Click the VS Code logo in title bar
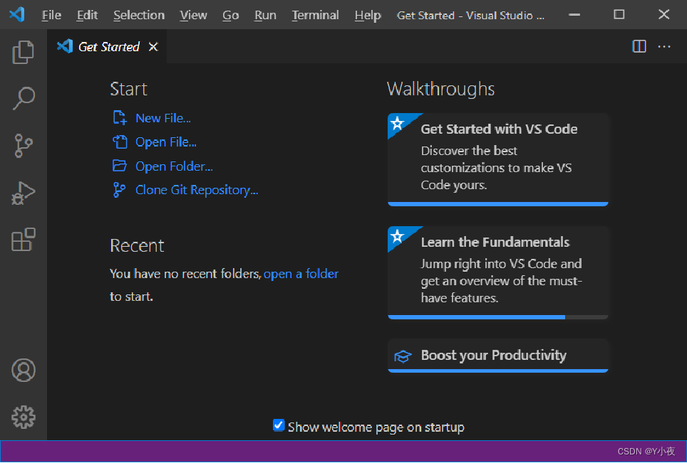Screen dimensions: 687x463 pos(16,15)
